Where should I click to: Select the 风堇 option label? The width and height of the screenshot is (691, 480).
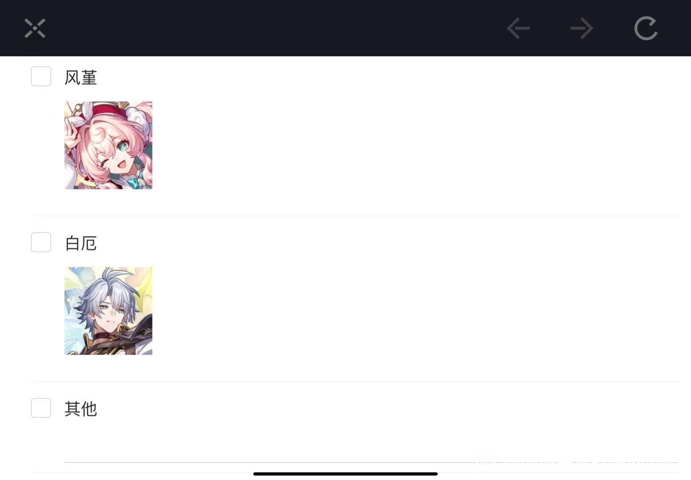[x=80, y=77]
